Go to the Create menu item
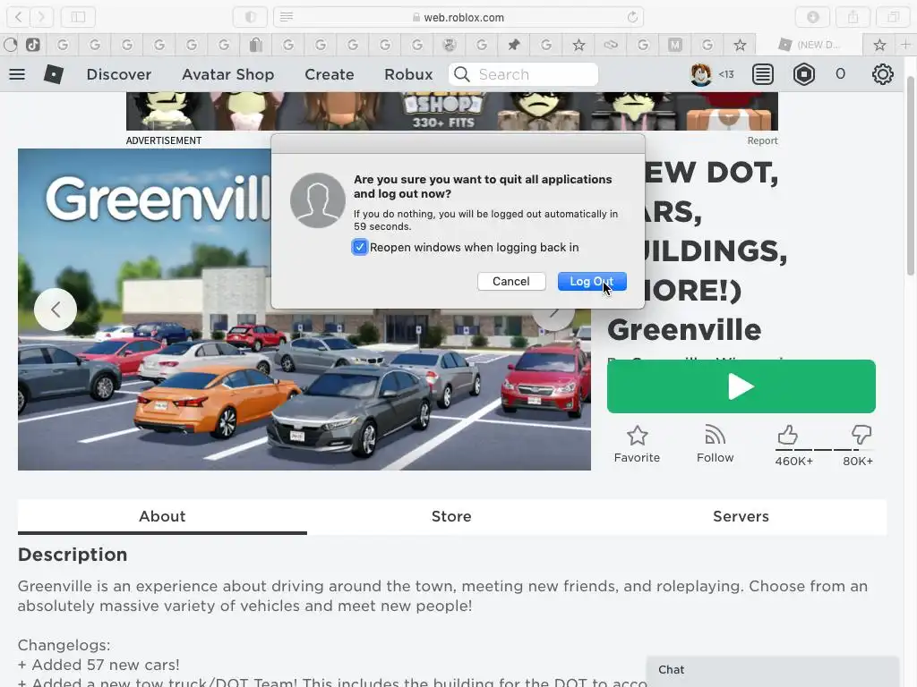The width and height of the screenshot is (917, 687). 330,74
